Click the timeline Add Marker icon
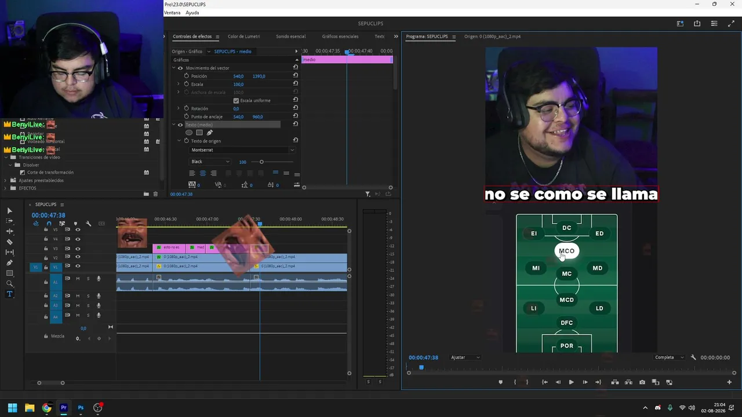 75,224
